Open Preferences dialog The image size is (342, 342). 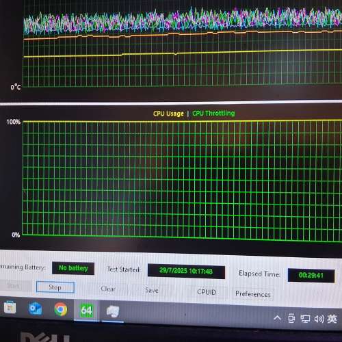tap(253, 294)
